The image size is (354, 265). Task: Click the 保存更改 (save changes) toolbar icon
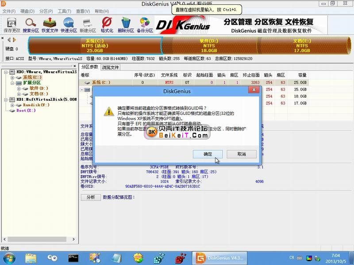(x=12, y=25)
